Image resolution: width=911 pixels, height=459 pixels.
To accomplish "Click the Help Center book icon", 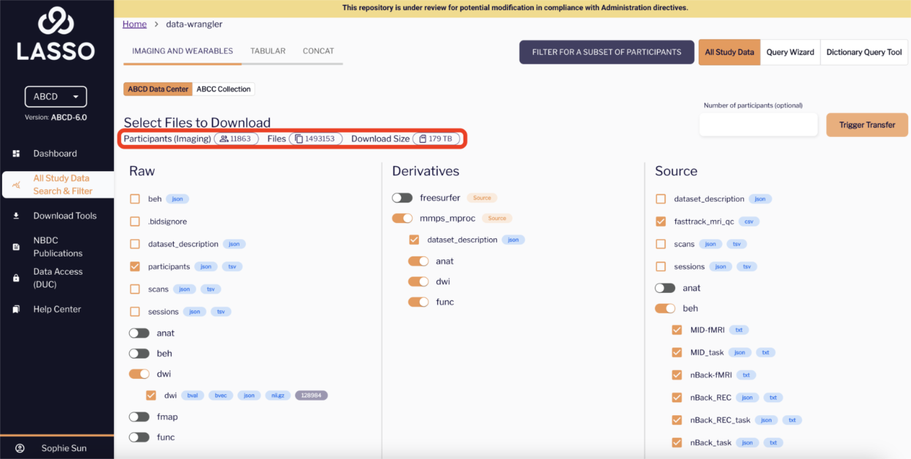I will 16,309.
